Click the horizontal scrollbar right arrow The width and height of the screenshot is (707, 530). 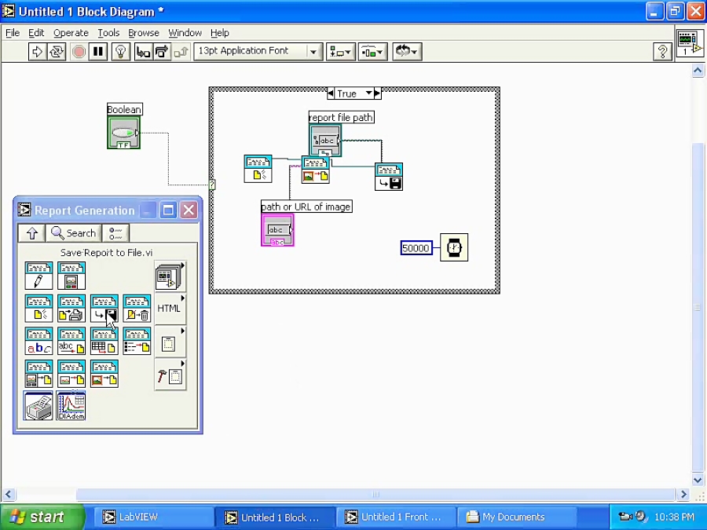coord(683,495)
